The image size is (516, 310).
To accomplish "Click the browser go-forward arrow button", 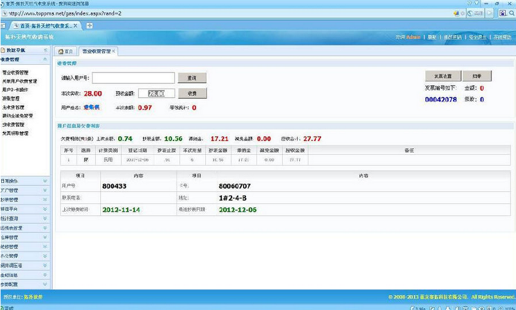I will point(490,13).
